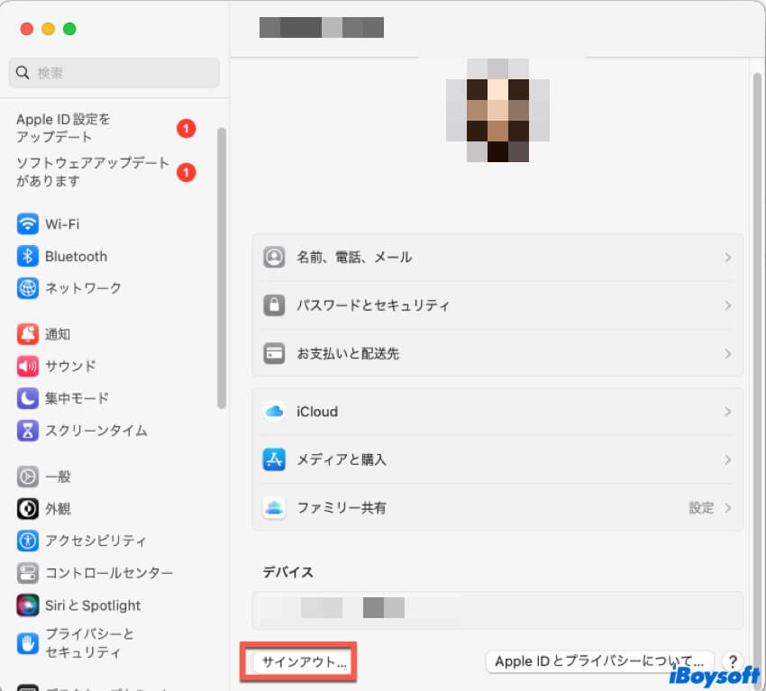Click the 設定 label for family sharing

(701, 508)
